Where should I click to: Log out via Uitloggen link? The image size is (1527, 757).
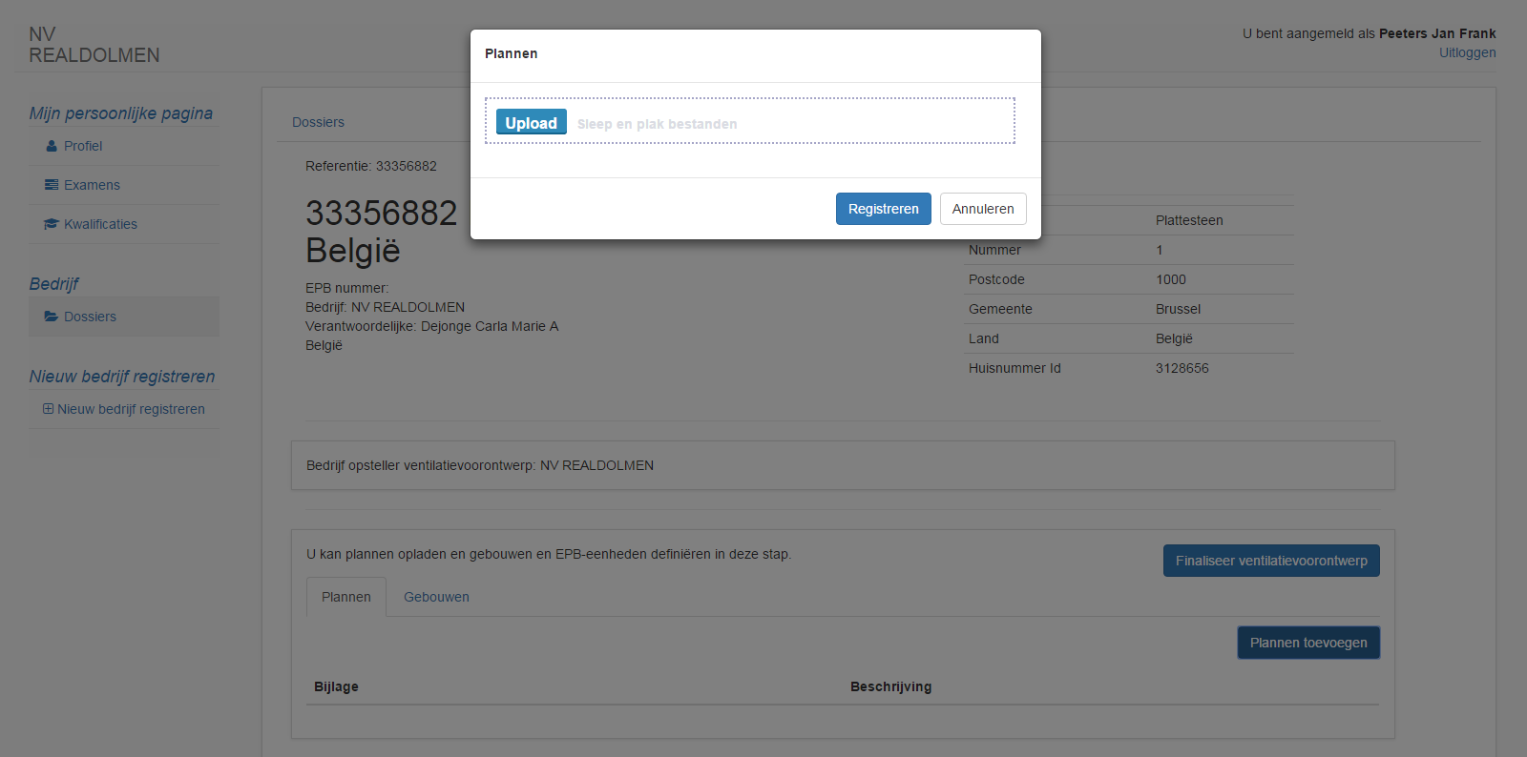(x=1467, y=52)
